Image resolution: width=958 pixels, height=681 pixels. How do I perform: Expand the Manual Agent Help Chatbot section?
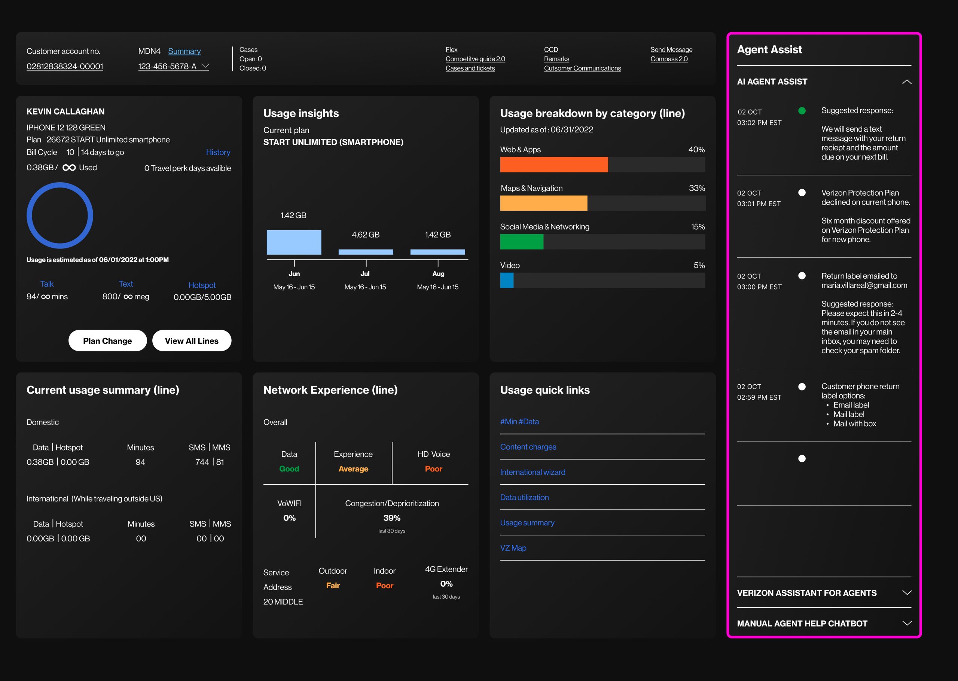pos(906,623)
